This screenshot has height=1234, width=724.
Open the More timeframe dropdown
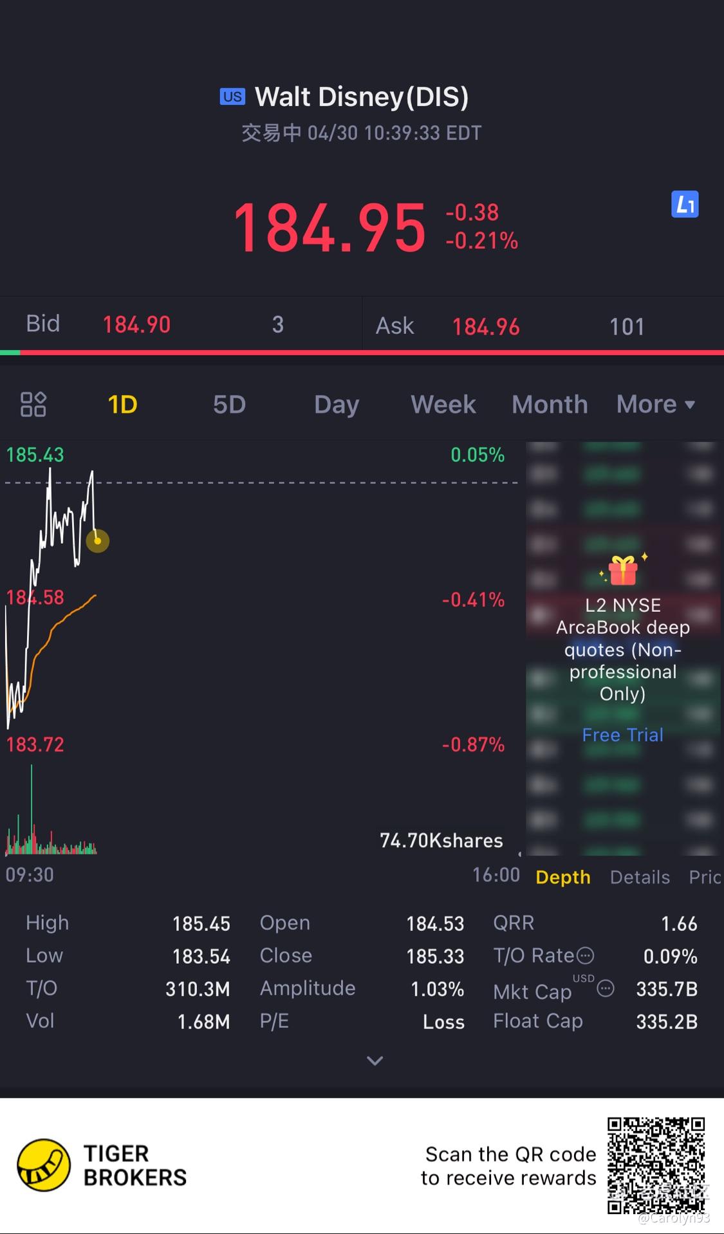point(656,404)
